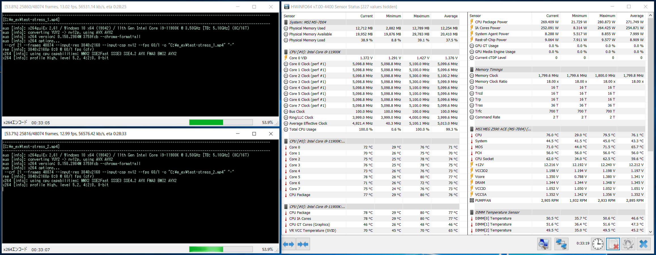Click the right sensor panel scrollbar thumb
The height and width of the screenshot is (255, 656).
point(650,85)
